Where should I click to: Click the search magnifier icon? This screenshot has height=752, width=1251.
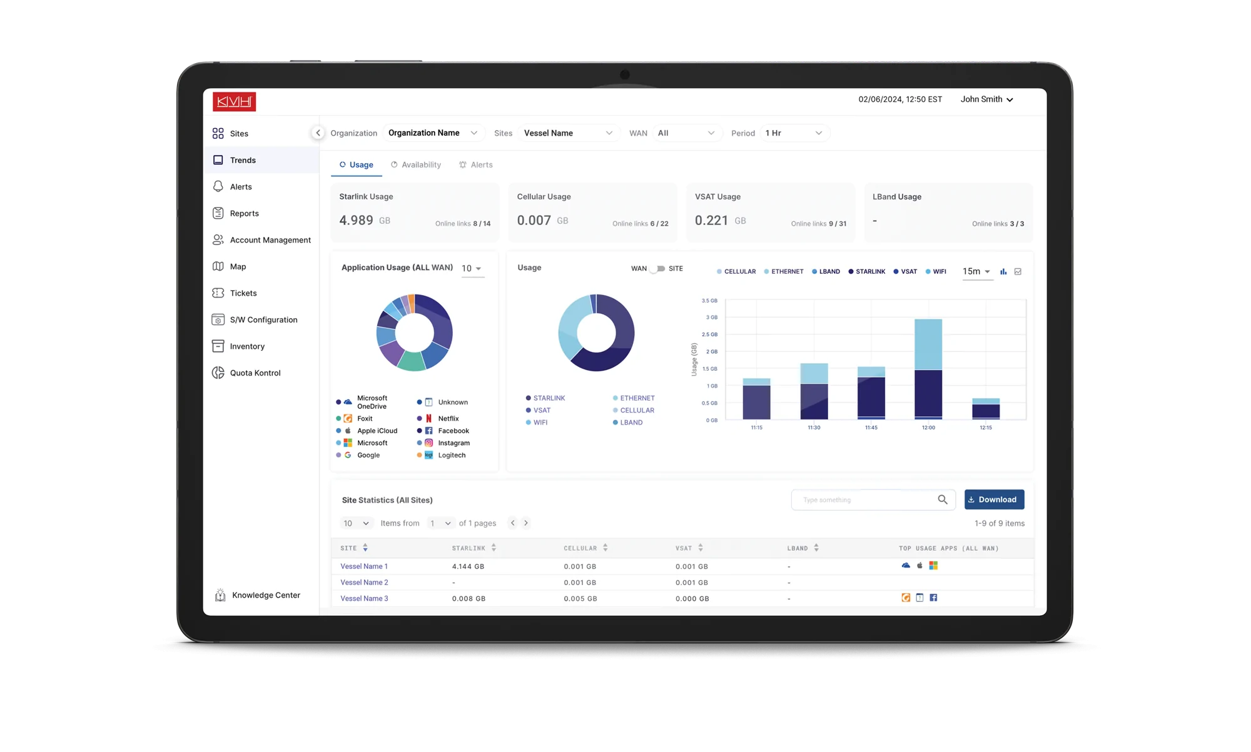point(943,499)
